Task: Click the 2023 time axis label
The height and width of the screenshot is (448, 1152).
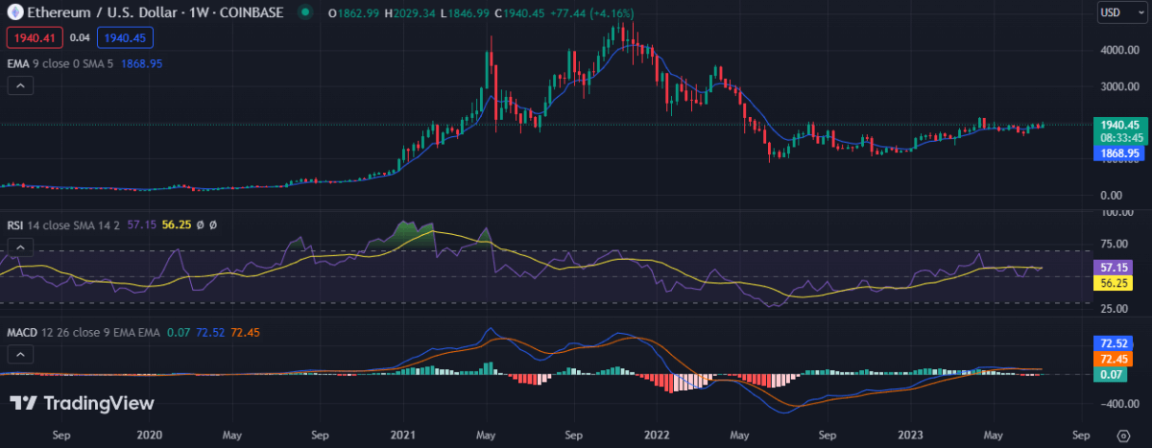Action: tap(909, 434)
